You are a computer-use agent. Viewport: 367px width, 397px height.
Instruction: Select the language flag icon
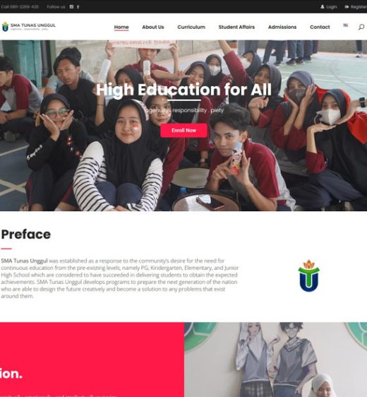346,25
